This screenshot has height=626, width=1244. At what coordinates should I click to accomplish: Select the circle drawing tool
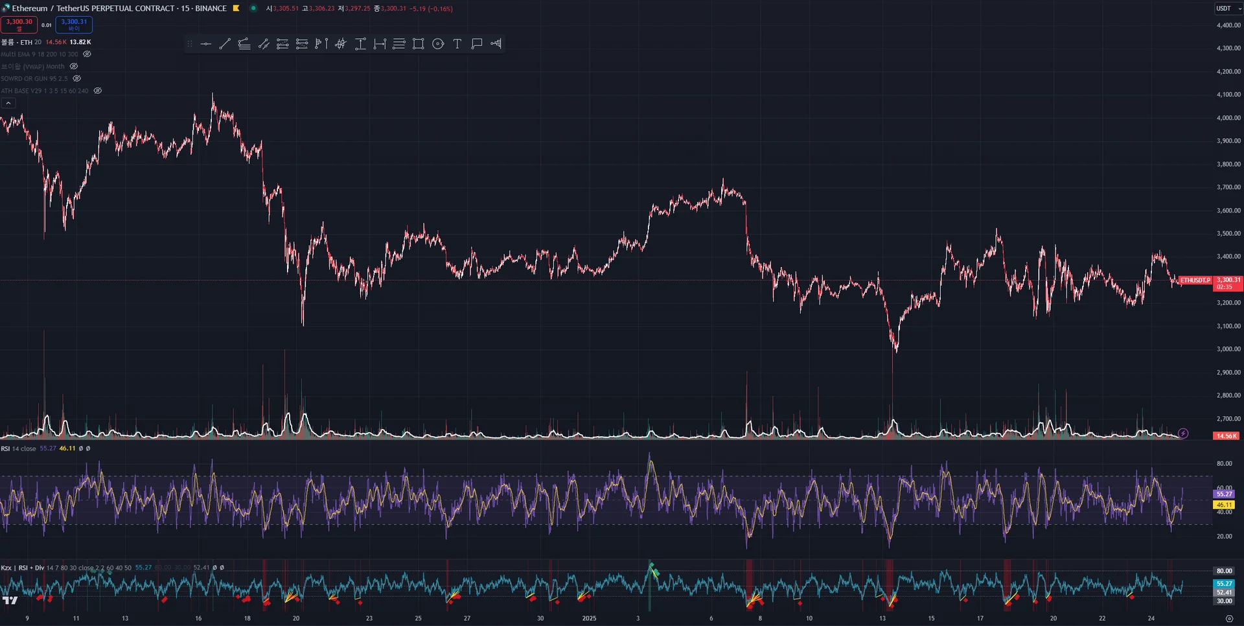click(438, 44)
